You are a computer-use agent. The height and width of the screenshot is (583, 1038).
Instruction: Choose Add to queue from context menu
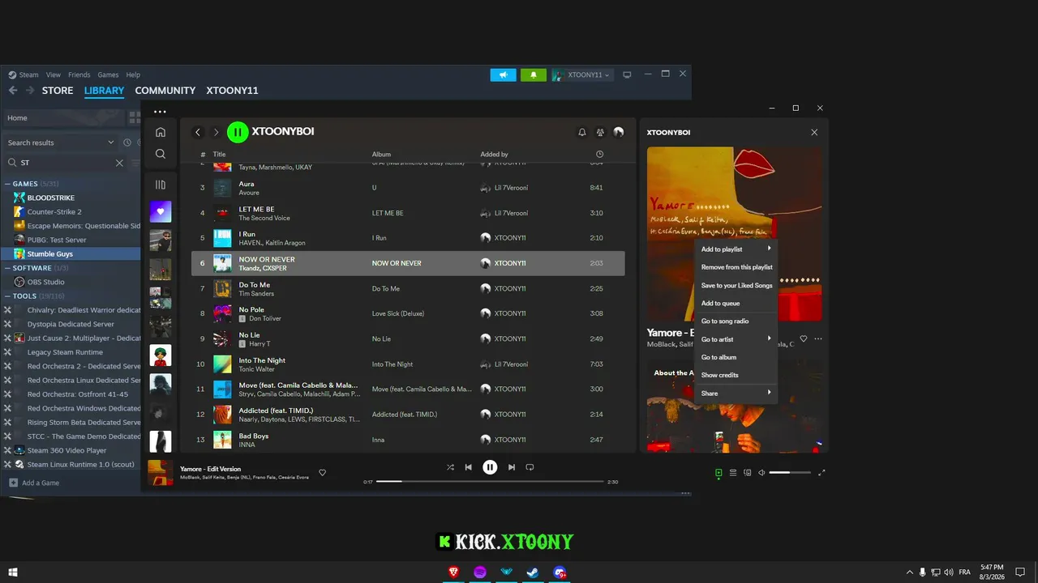point(736,303)
